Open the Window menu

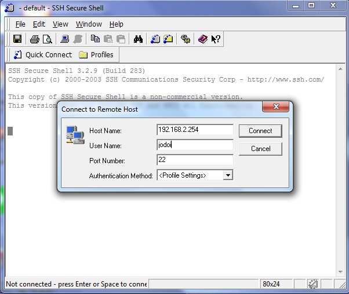coord(89,24)
